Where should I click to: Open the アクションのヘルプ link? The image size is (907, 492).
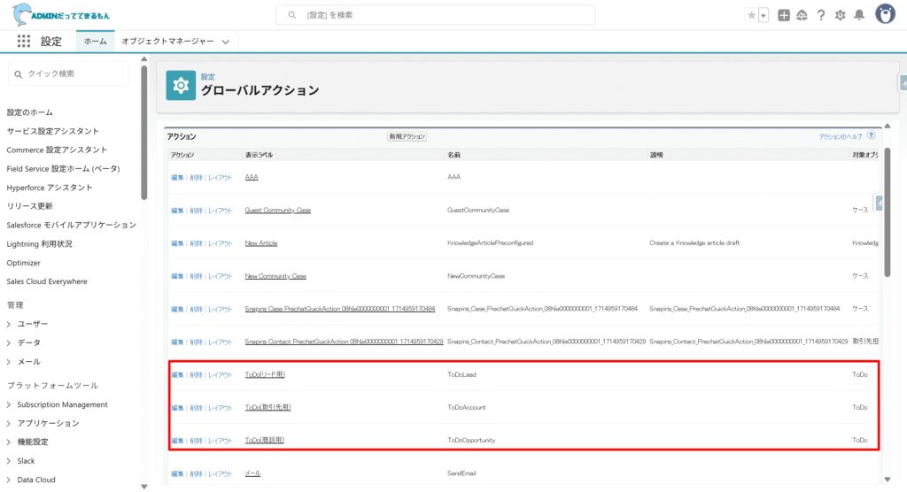click(x=840, y=136)
